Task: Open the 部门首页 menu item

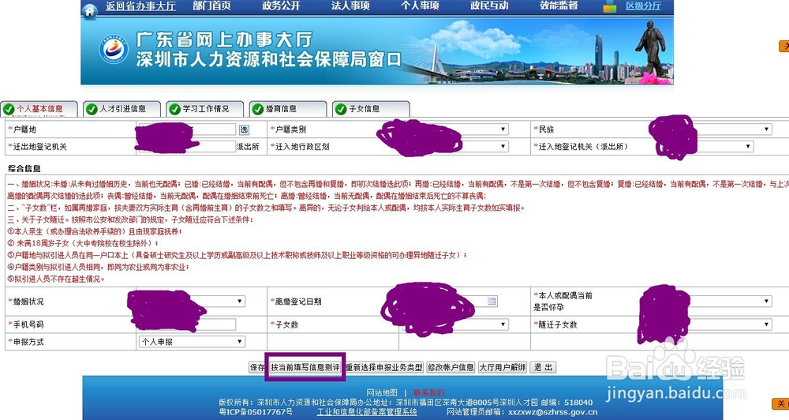Action: point(211,6)
